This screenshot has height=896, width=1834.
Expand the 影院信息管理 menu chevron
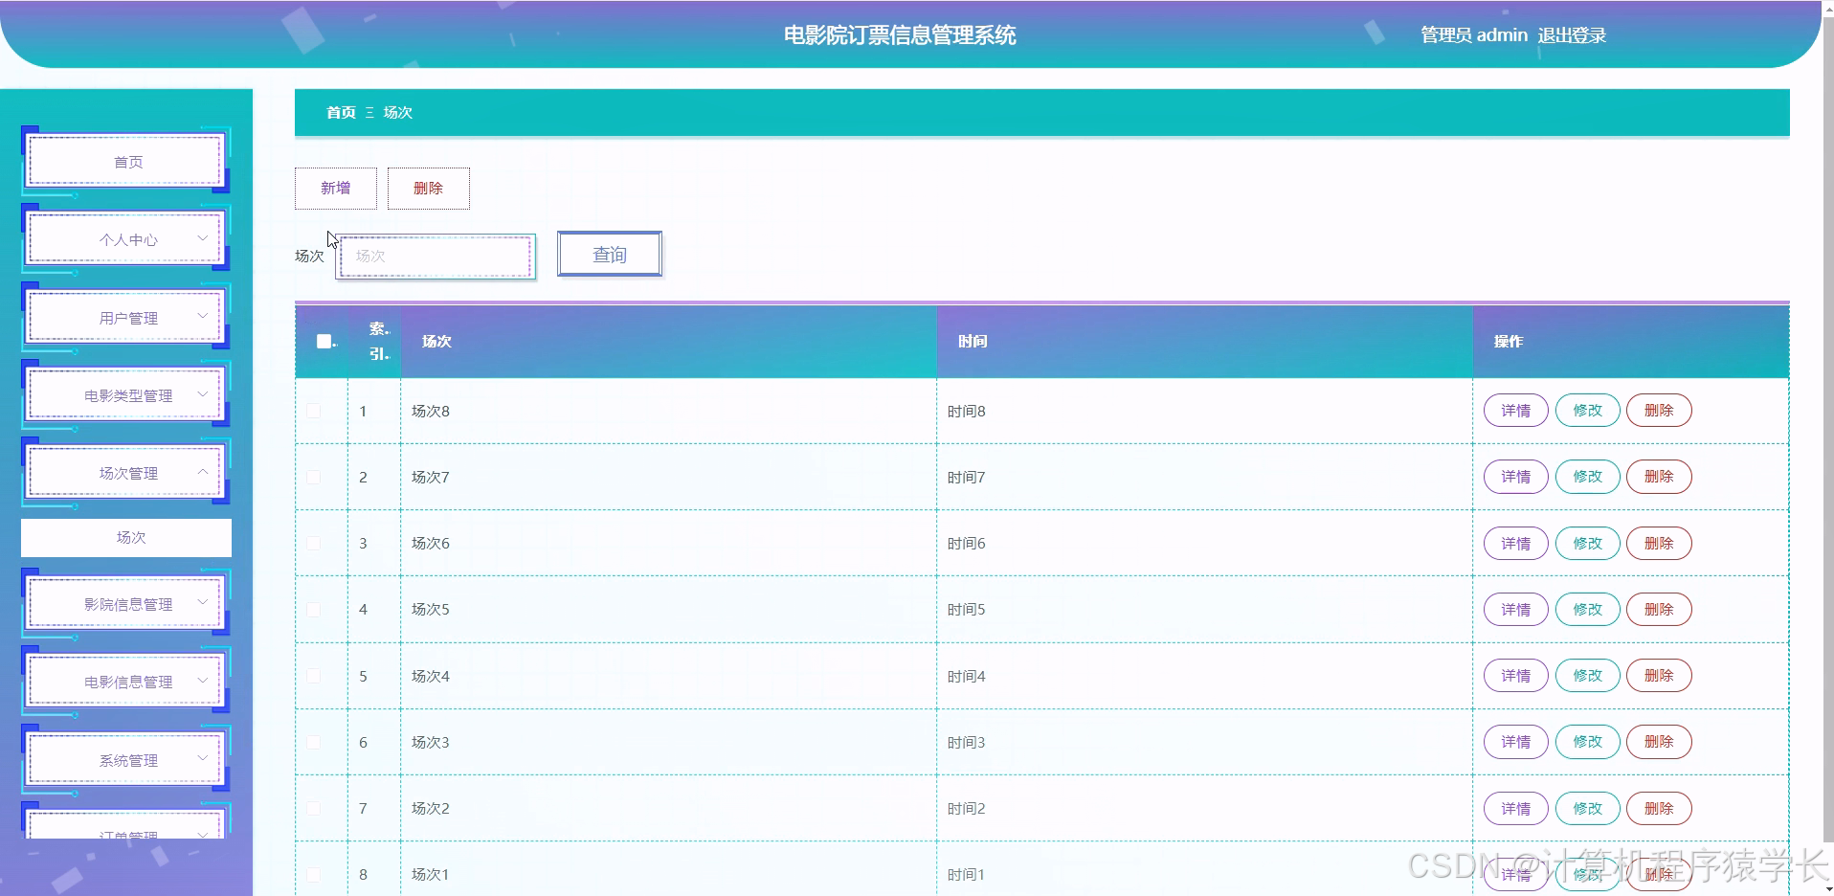(202, 602)
